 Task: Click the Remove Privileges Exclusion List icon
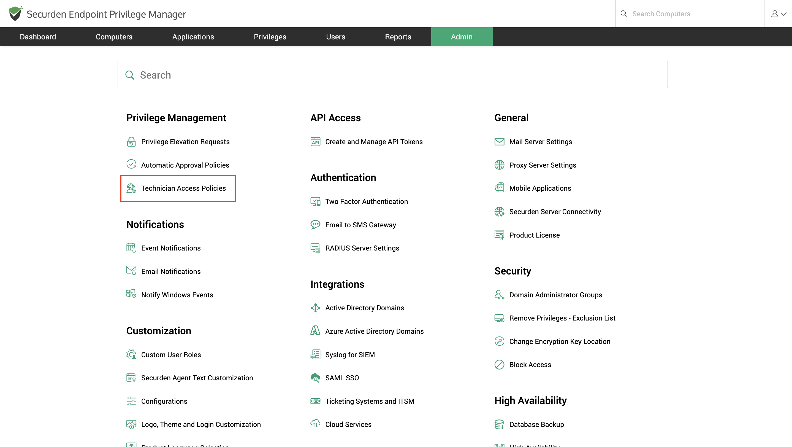[499, 318]
